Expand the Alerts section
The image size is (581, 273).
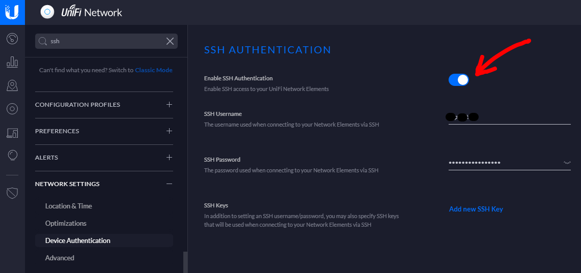coord(169,158)
